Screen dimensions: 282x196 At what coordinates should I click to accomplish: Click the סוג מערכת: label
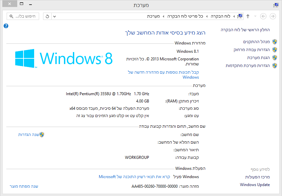pyautogui.click(x=189, y=108)
